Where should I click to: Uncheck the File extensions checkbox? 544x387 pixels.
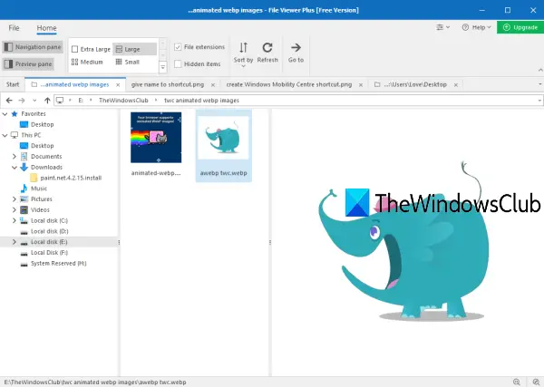pyautogui.click(x=178, y=47)
